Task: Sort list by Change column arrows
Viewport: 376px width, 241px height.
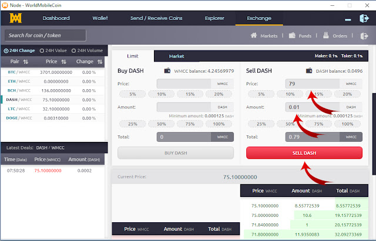Action: click(100, 62)
